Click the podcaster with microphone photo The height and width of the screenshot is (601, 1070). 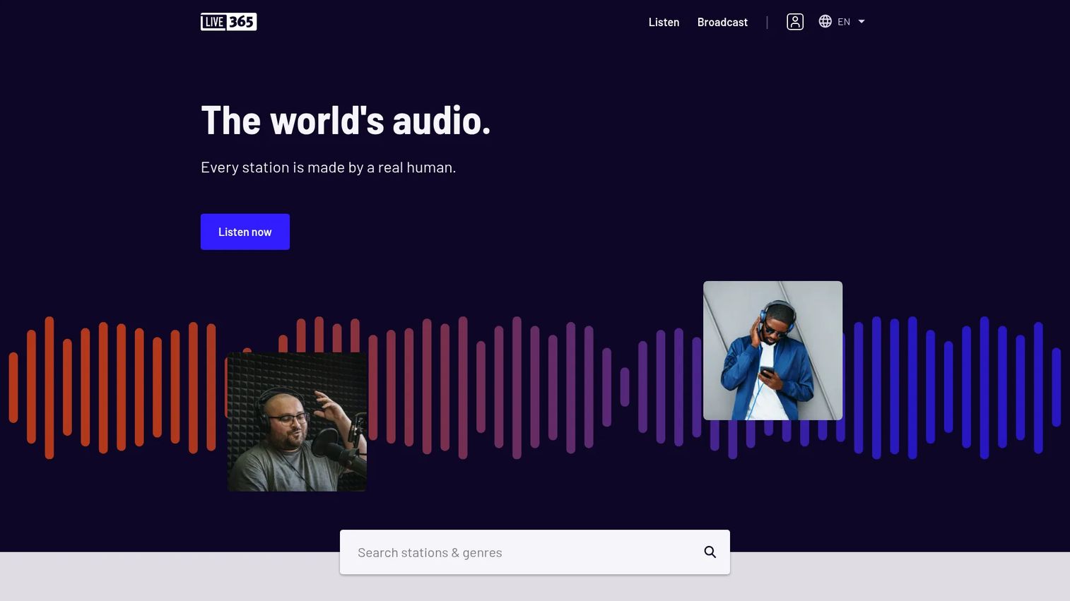click(x=297, y=422)
